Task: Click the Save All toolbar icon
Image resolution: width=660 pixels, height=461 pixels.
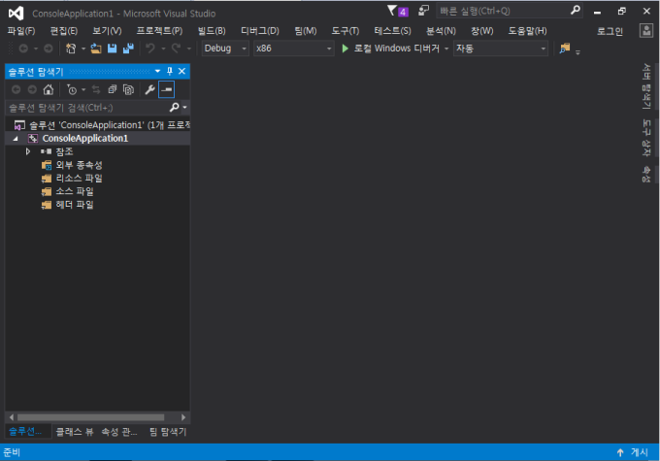Action: coord(127,49)
